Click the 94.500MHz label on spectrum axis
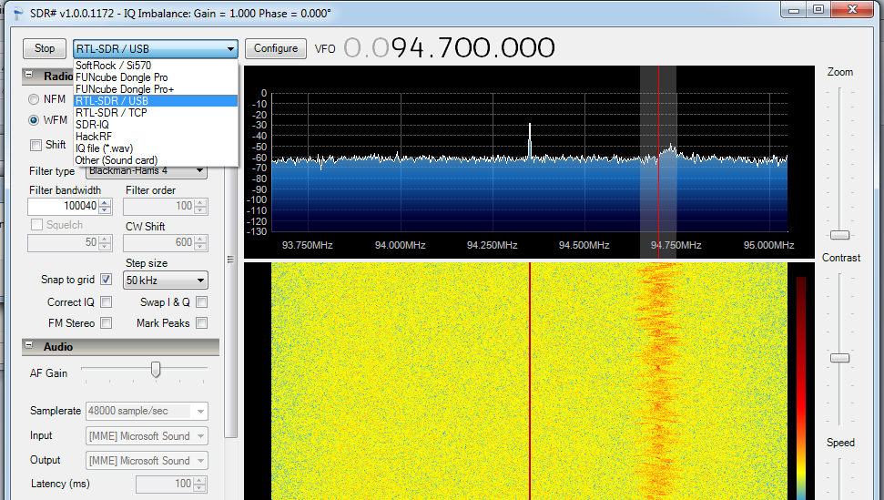Viewport: 884px width, 500px height. click(584, 245)
